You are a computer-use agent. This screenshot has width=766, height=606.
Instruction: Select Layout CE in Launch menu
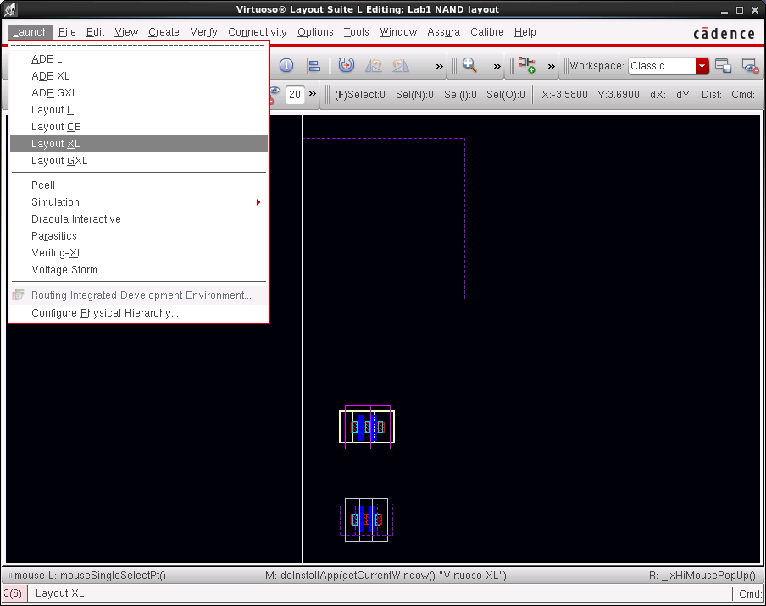click(x=139, y=127)
